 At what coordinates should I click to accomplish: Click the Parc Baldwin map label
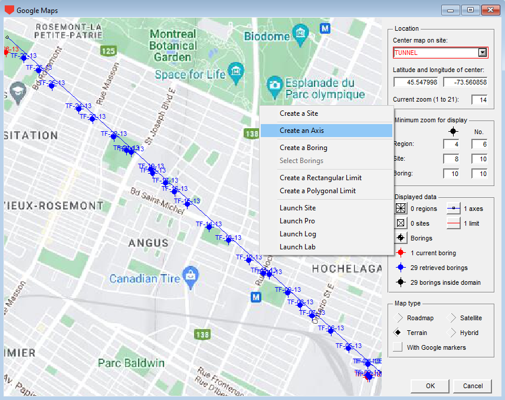[x=131, y=363]
